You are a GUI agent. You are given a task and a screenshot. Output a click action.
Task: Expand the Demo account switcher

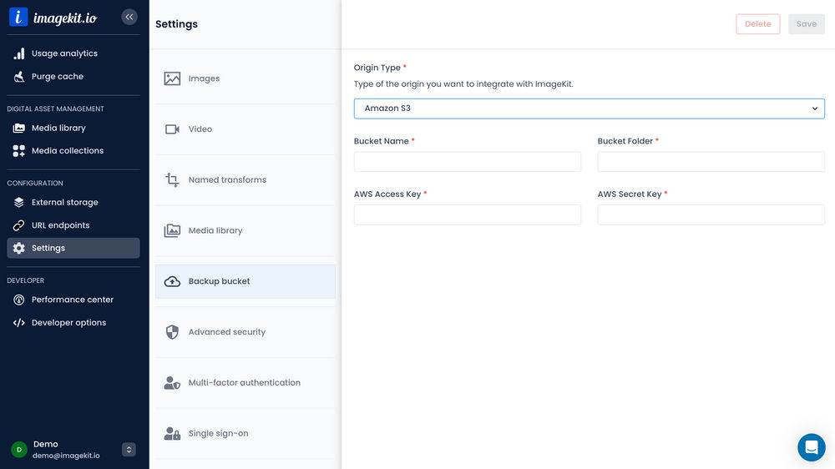(129, 450)
